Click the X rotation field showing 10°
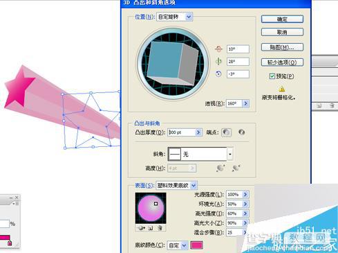This screenshot has height=253, width=338. [238, 49]
